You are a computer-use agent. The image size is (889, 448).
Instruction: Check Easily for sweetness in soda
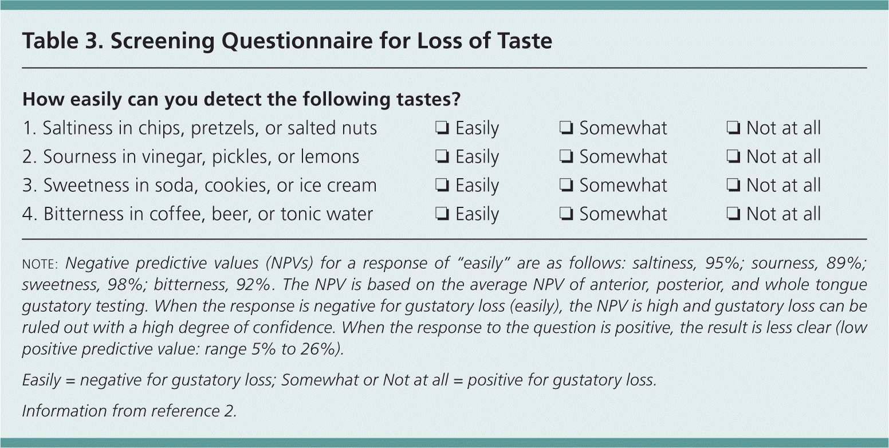pos(442,186)
